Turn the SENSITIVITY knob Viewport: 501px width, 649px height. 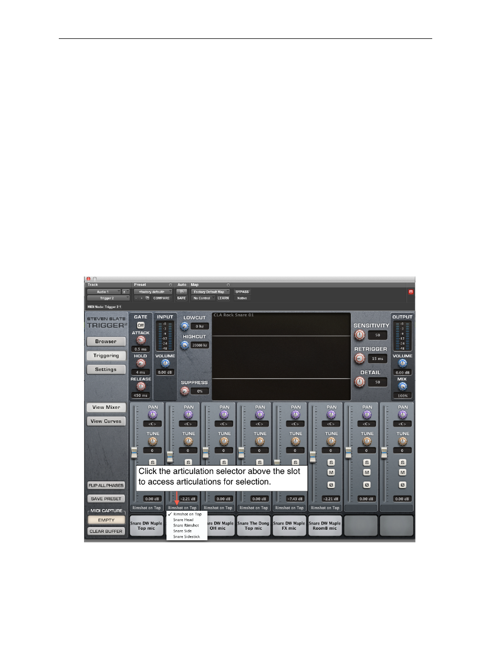pos(360,335)
